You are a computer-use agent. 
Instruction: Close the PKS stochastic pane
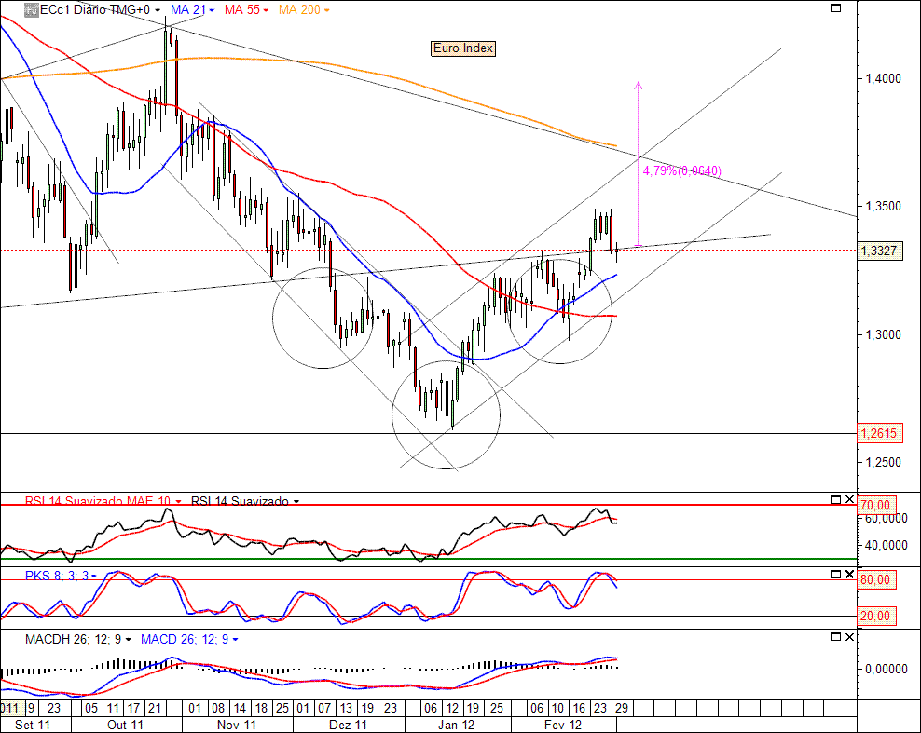(849, 574)
